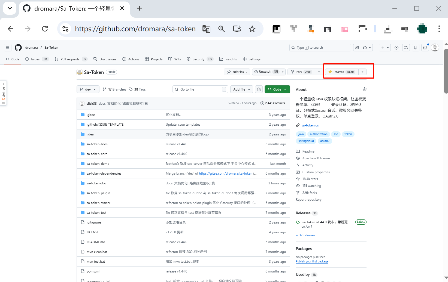448x282 pixels.
Task: View all 37 releases
Action: 305,235
